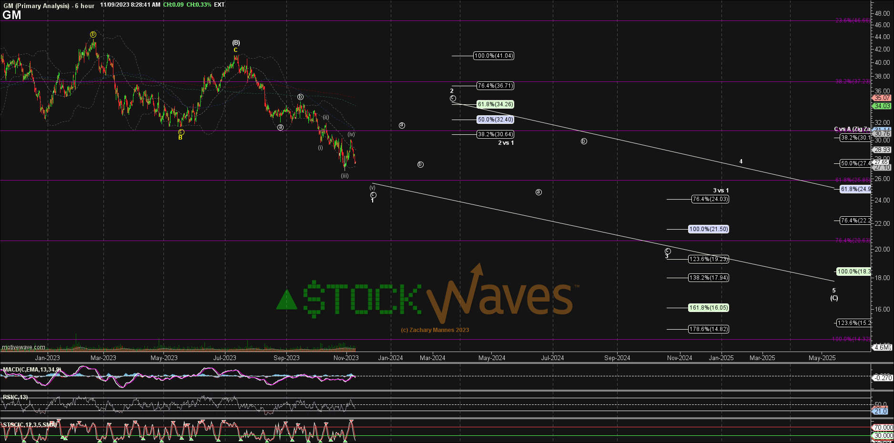Click the (i) subwave label
Viewport: 894px width, 443px height.
320,148
